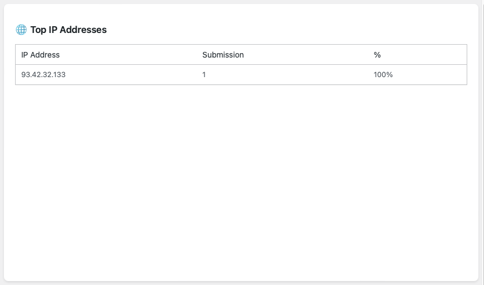Click the empty white area below the table

click(240, 179)
